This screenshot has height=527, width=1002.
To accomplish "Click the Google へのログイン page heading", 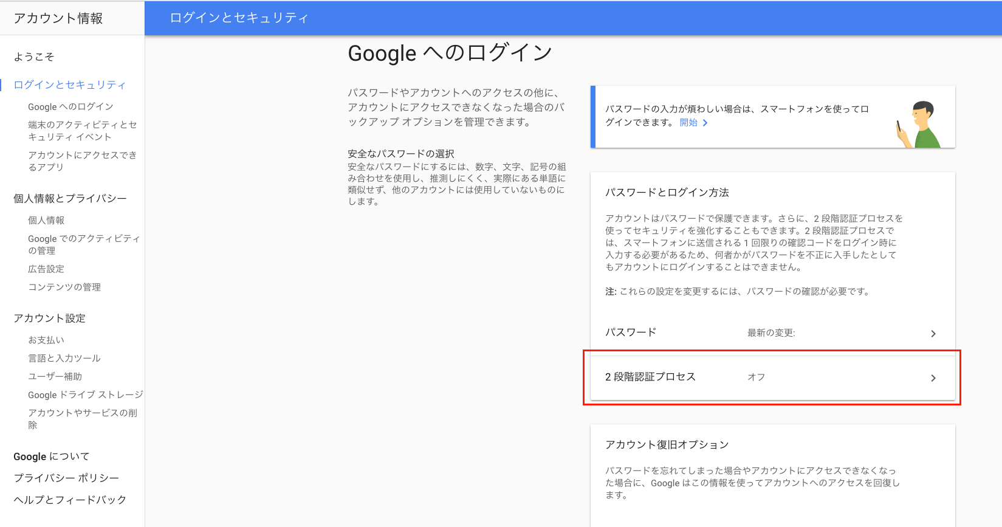I will click(450, 53).
